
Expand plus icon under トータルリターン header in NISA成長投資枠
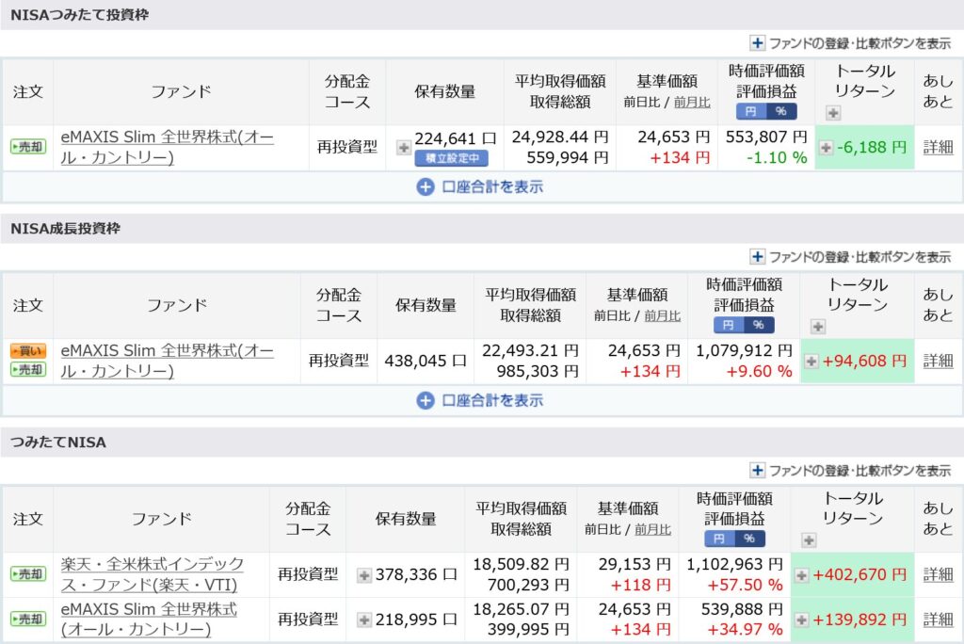(x=818, y=327)
